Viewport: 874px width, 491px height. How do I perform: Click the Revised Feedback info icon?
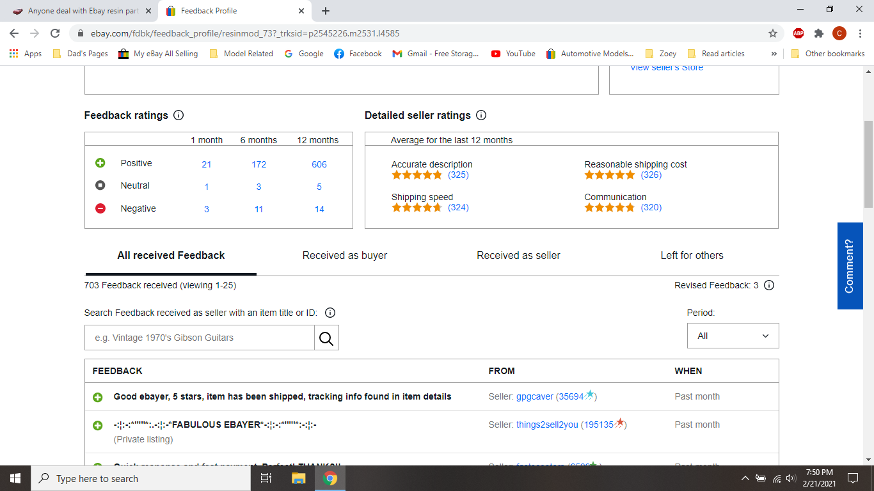point(769,285)
